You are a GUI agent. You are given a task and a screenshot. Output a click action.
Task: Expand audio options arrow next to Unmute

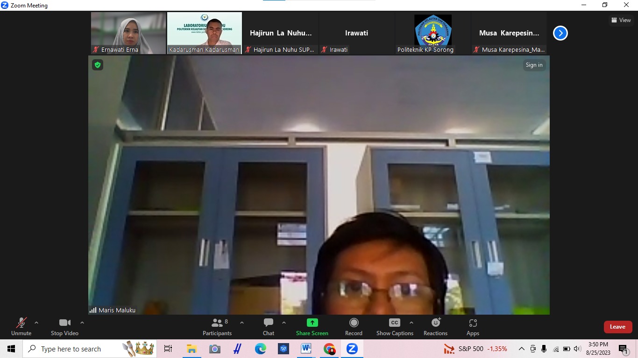(36, 323)
